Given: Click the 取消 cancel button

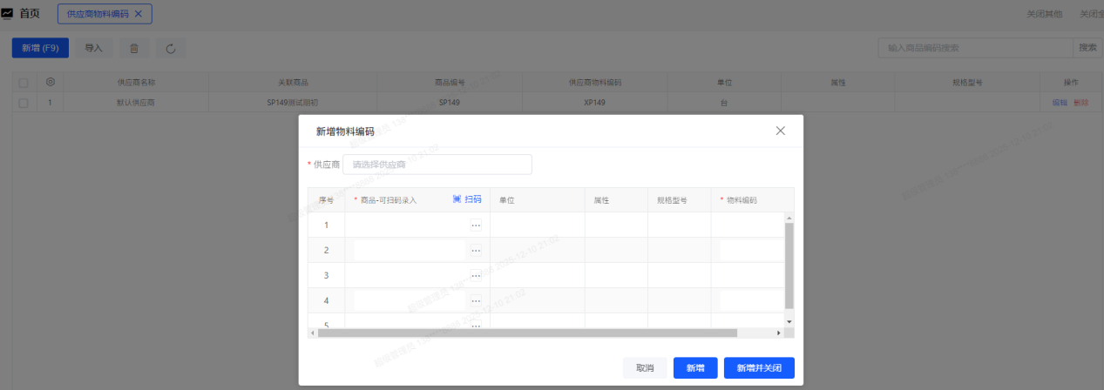Looking at the screenshot, I should pos(645,368).
